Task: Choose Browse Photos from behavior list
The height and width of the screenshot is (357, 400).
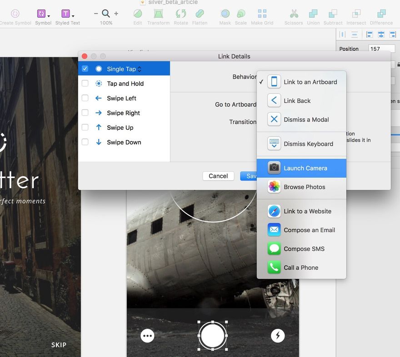Action: pyautogui.click(x=301, y=187)
